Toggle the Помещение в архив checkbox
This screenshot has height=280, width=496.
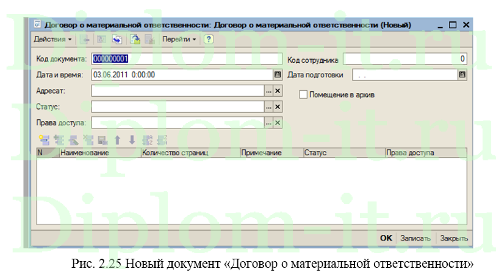(x=303, y=94)
